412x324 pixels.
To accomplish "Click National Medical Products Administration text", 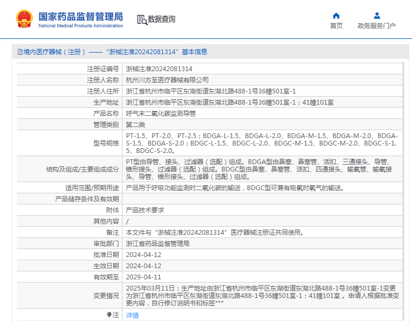I will point(81,25).
